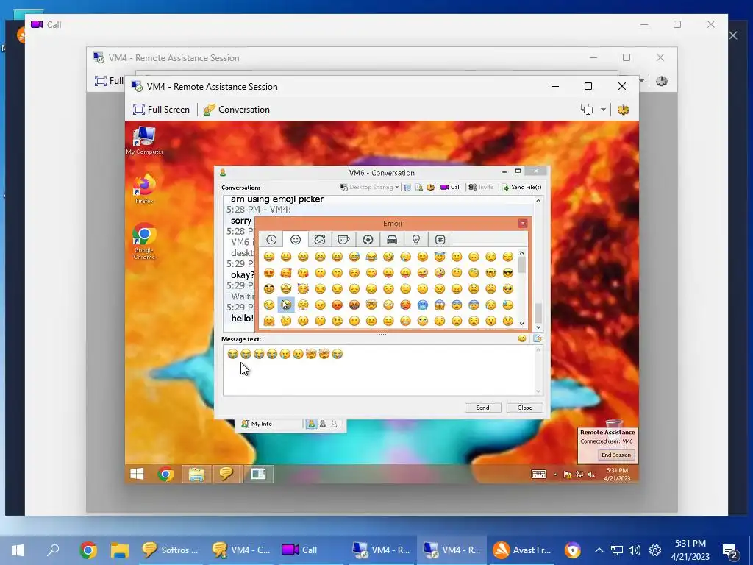Click the settings gear icon in front Remote Assistance toolbar
Screen dimensions: 753x565
point(624,110)
